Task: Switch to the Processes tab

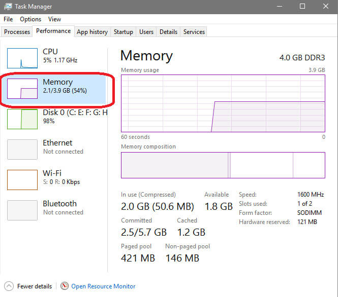Action: click(17, 32)
